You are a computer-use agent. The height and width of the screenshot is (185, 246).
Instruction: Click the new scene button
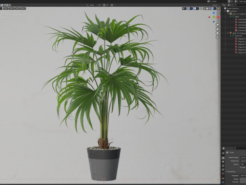229,2
